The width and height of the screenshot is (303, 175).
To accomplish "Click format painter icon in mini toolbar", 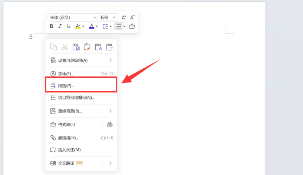I will pyautogui.click(x=132, y=26).
